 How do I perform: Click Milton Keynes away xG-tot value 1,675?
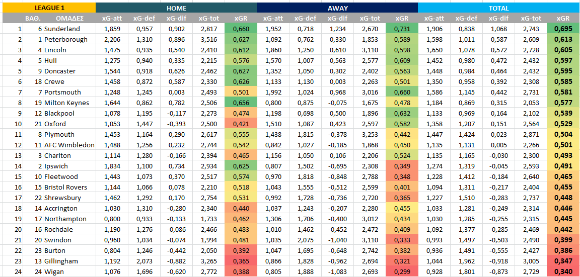(x=370, y=103)
